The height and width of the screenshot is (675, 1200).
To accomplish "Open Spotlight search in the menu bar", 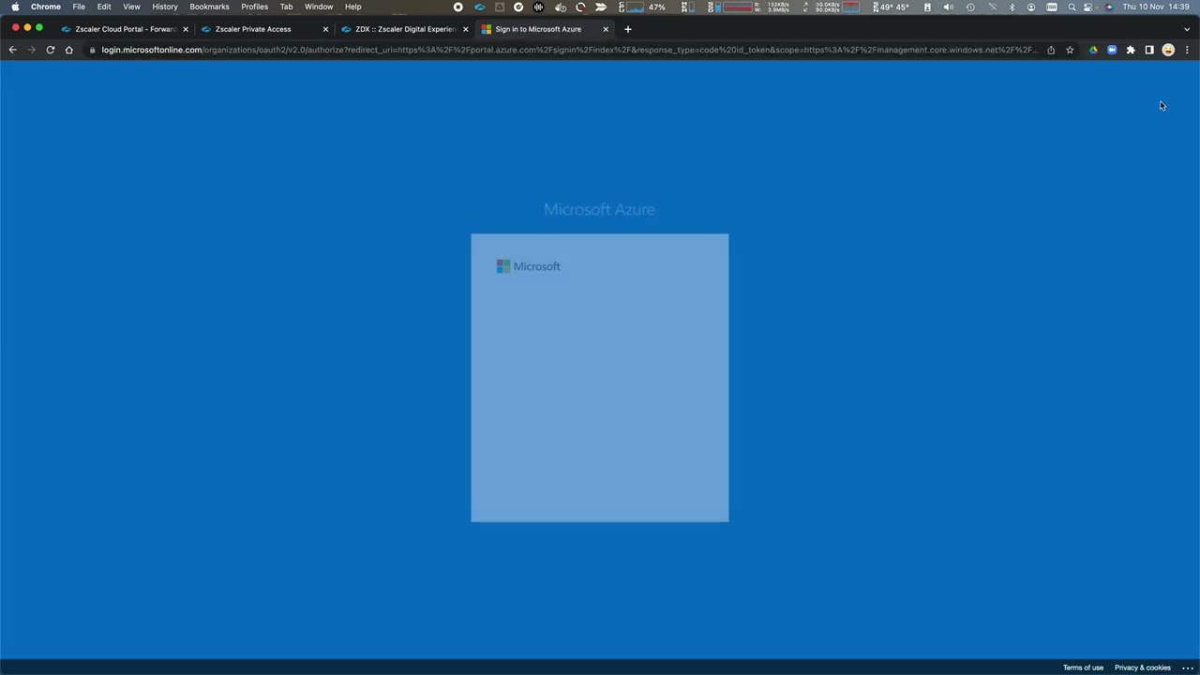I will [x=1072, y=7].
